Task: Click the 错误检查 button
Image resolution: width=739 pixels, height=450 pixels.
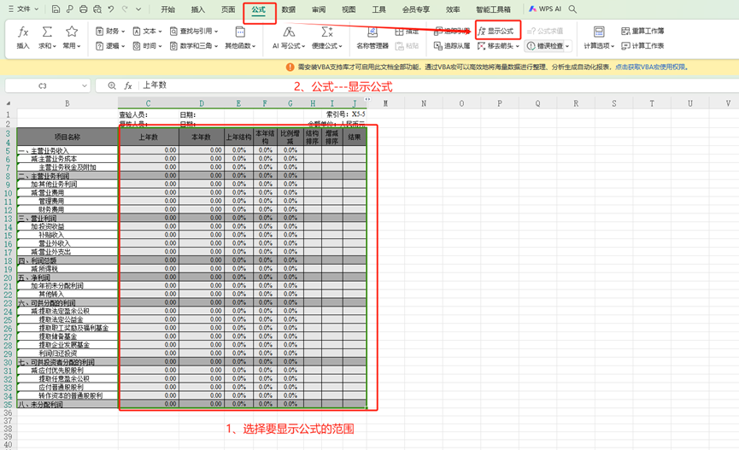Action: [x=545, y=46]
